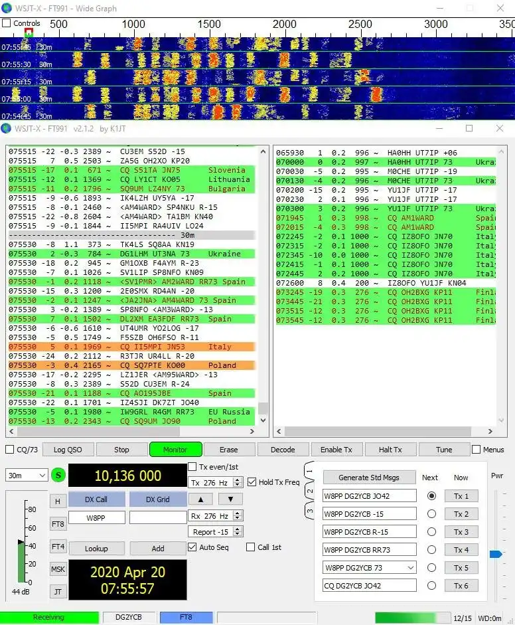The width and height of the screenshot is (515, 625).
Task: Select decode CQ AO195JBE Spain
Action: [x=131, y=393]
